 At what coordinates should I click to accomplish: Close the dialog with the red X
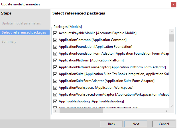click(x=174, y=5)
